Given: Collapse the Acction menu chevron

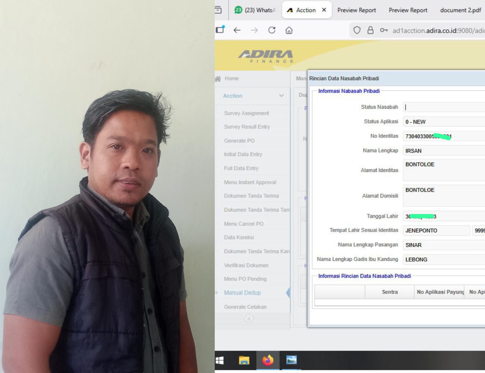Looking at the screenshot, I should click(281, 96).
